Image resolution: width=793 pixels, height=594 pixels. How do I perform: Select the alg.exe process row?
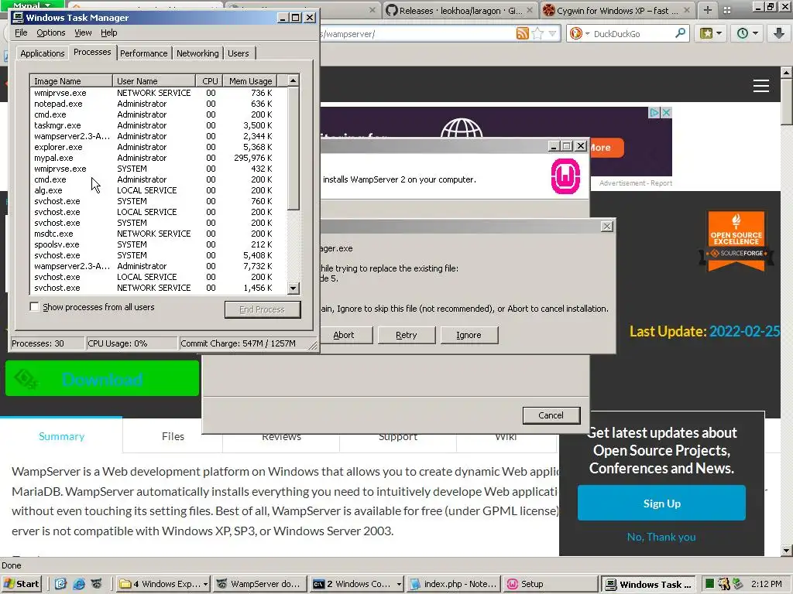pyautogui.click(x=158, y=190)
